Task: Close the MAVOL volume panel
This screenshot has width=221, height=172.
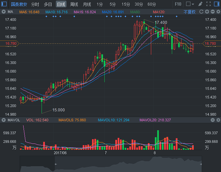Action: click(213, 120)
